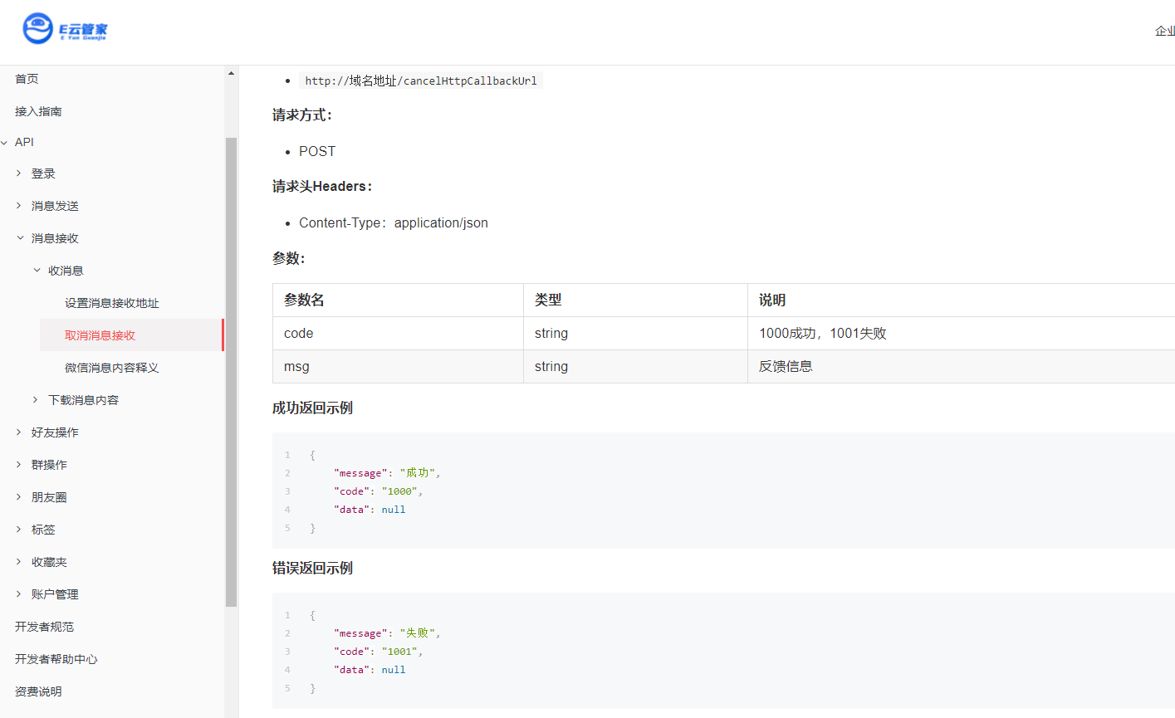
Task: Click the msg parameter cell
Action: pos(398,366)
